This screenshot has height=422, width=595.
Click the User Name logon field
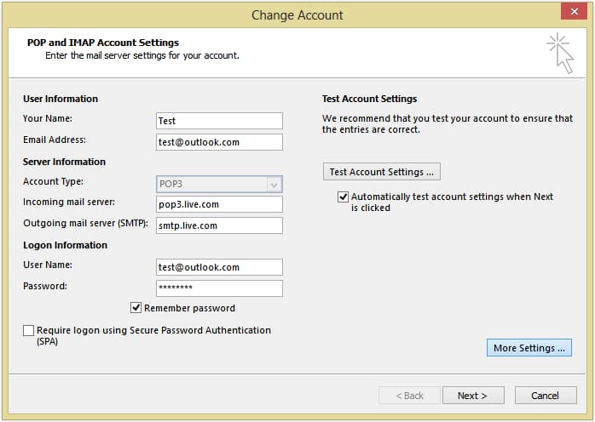(219, 267)
